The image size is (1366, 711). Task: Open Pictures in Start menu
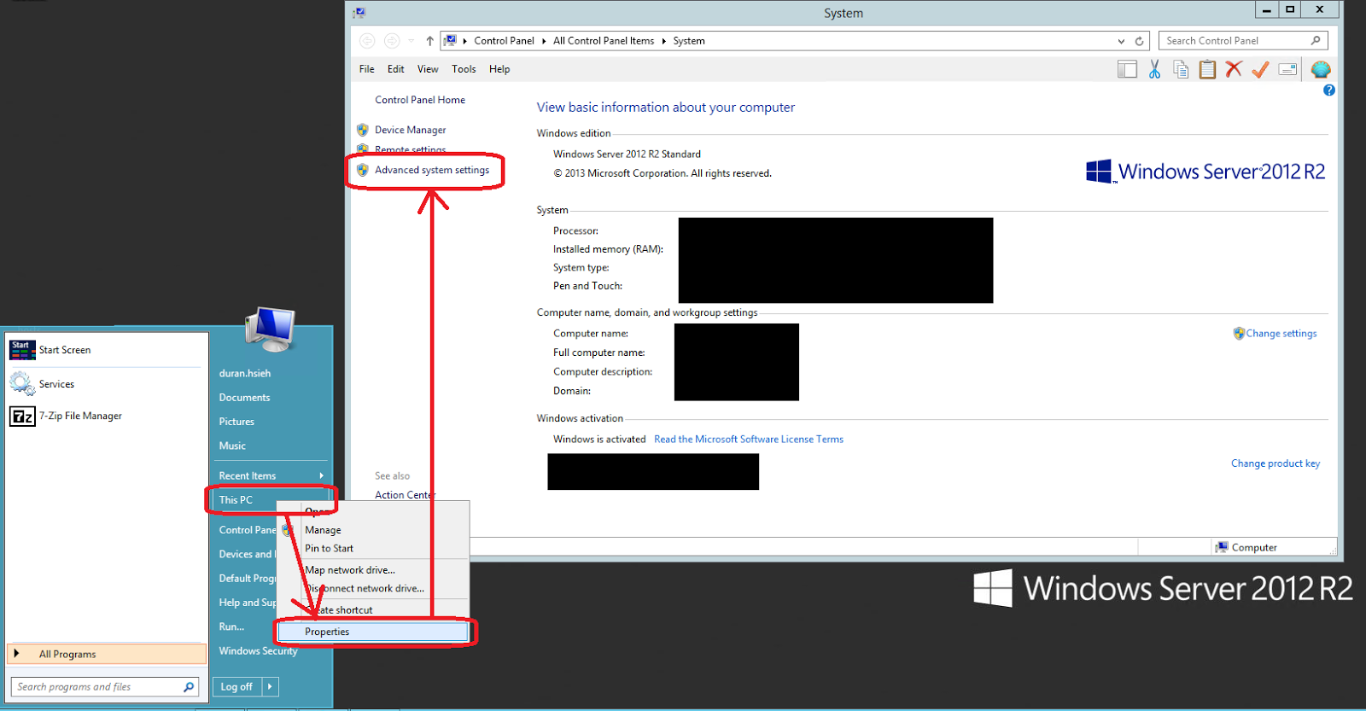coord(236,422)
